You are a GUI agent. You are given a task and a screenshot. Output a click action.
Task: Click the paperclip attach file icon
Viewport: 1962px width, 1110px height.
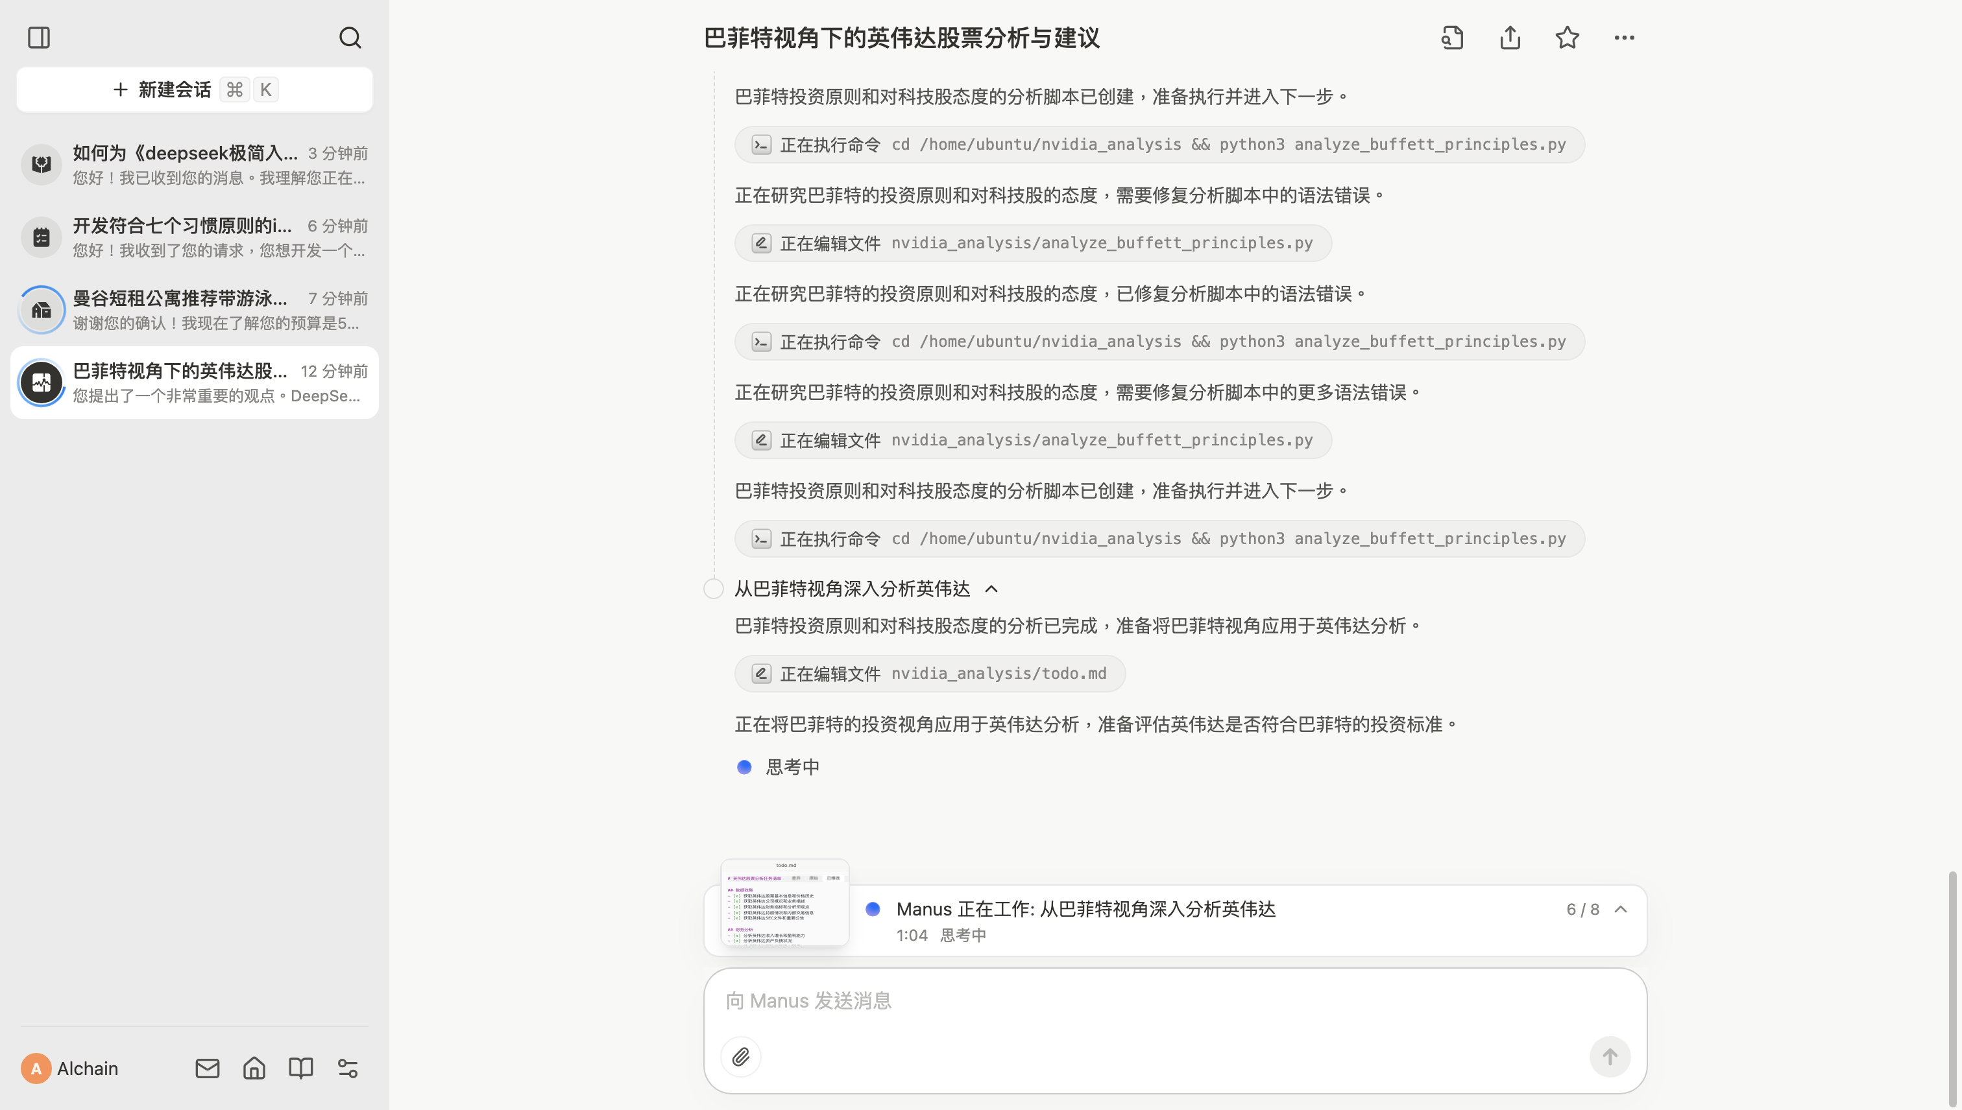pos(741,1057)
